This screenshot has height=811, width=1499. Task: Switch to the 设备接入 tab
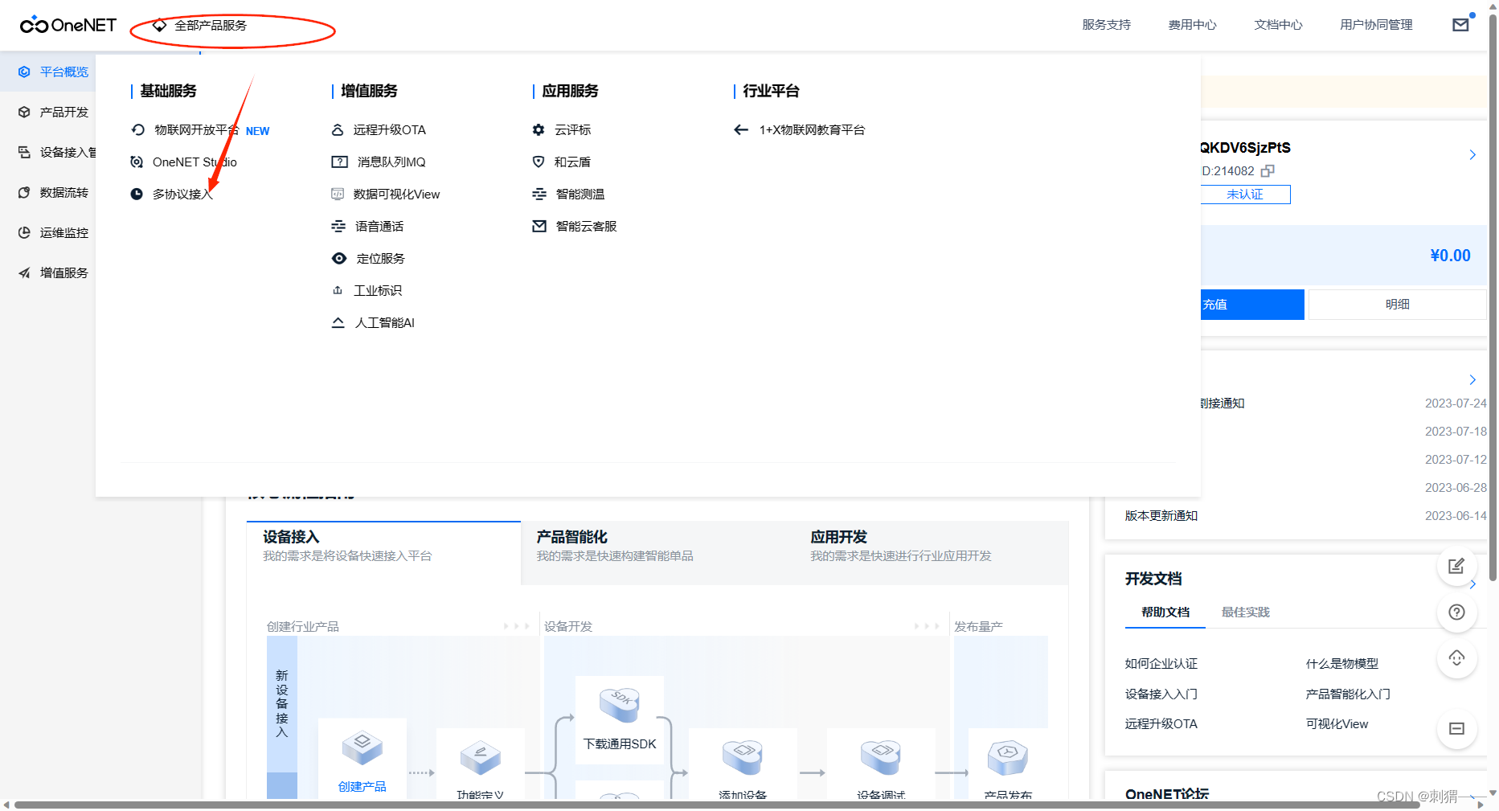(x=383, y=553)
